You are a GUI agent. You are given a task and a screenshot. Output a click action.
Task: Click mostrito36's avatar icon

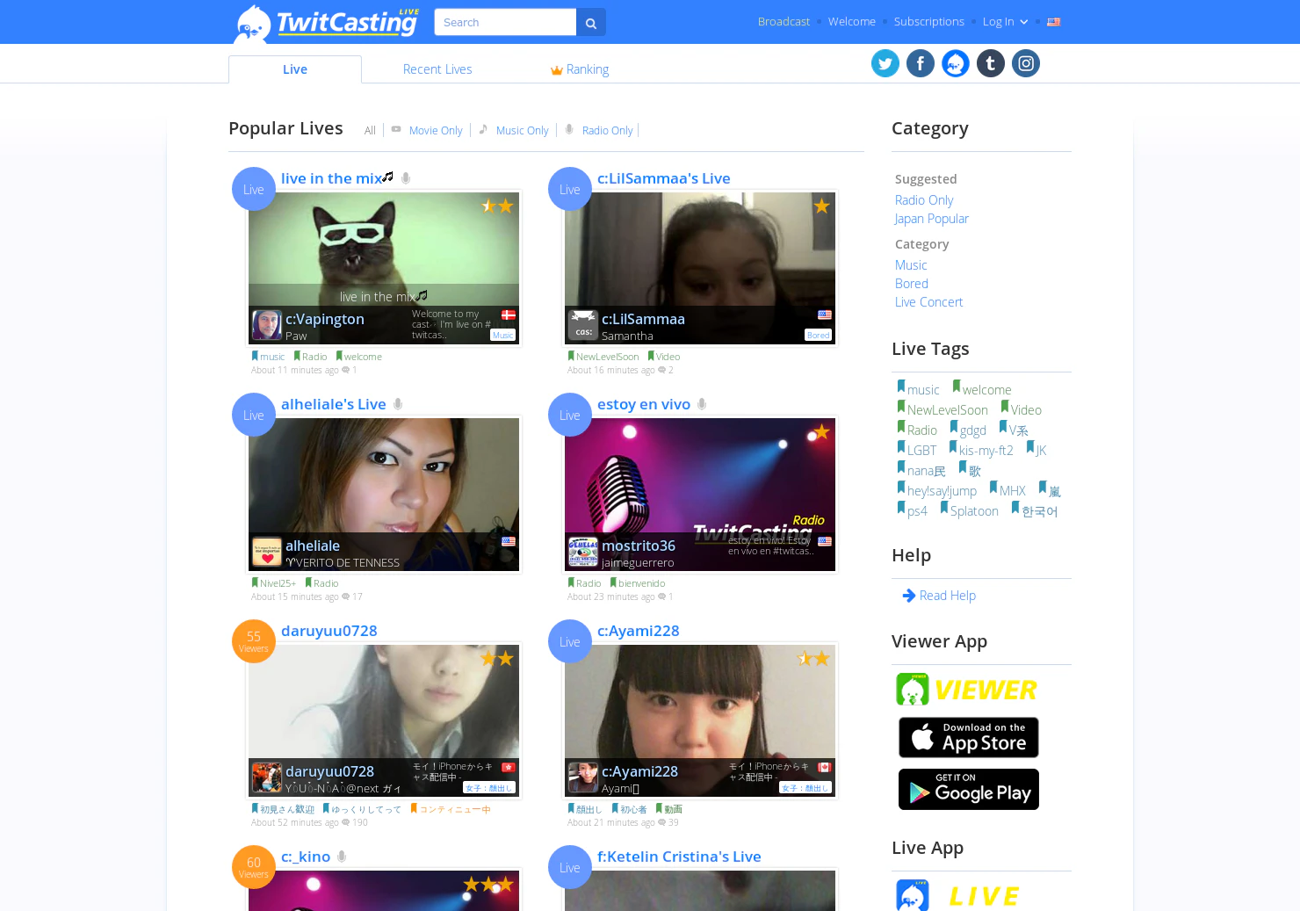[582, 552]
